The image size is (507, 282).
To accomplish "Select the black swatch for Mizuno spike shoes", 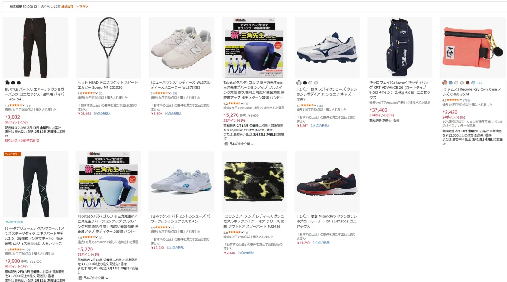I will [x=305, y=83].
